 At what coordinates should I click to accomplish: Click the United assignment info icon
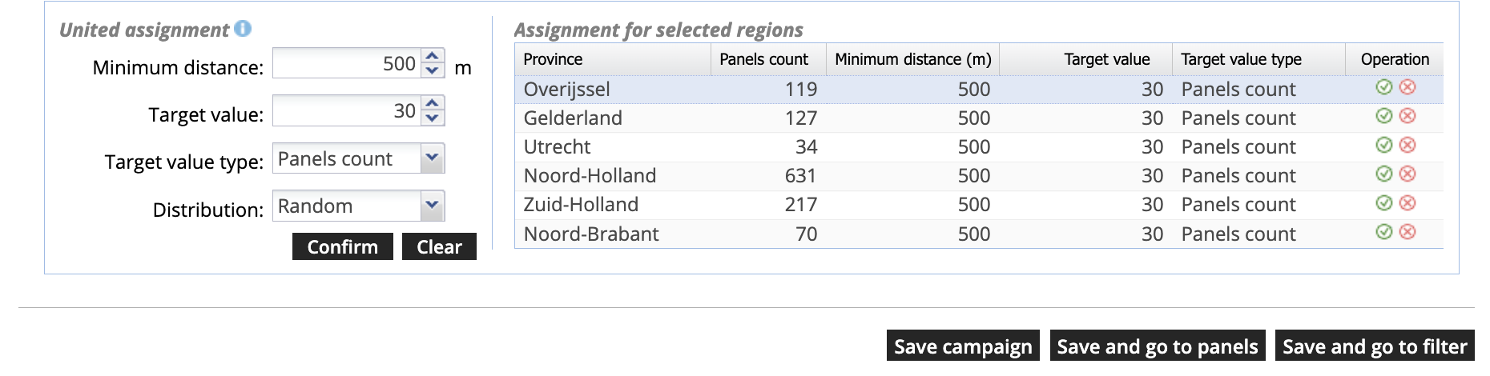tap(243, 29)
